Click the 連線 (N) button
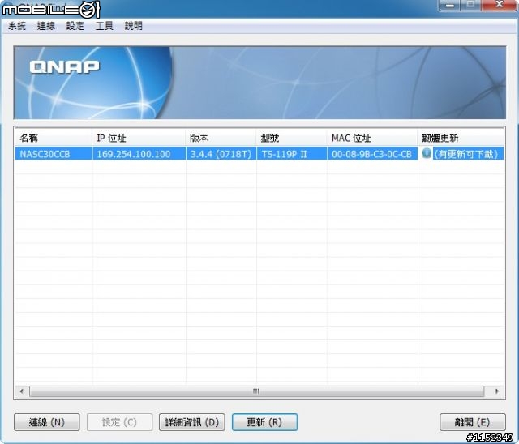Viewport: 519px width, 444px height. [x=47, y=422]
